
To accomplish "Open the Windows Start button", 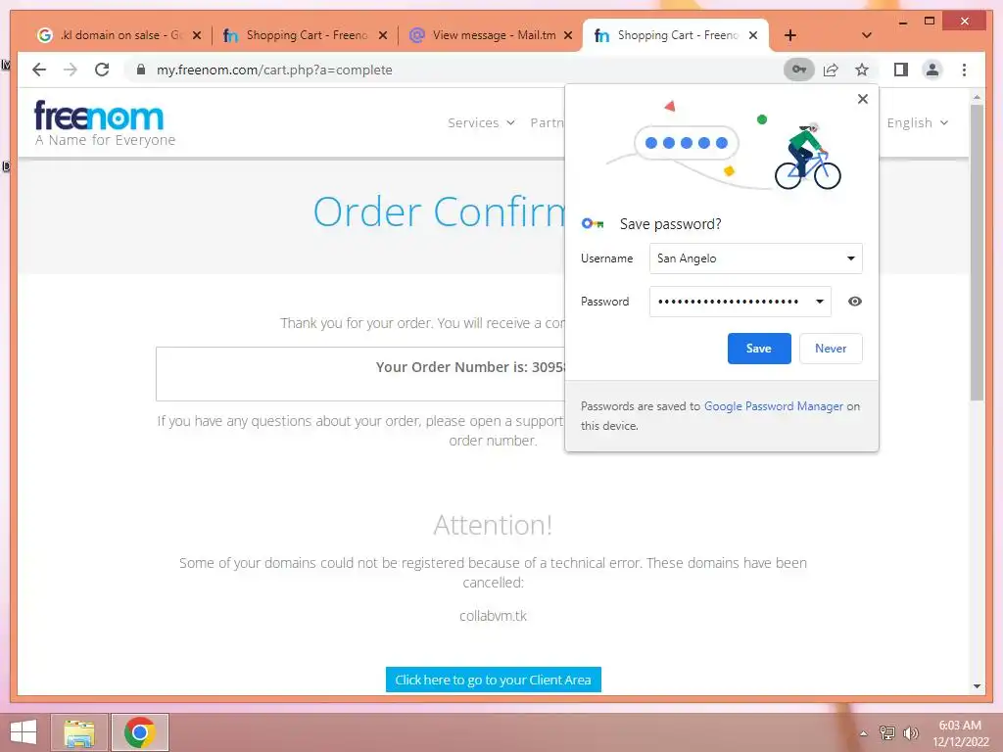I will pyautogui.click(x=24, y=732).
